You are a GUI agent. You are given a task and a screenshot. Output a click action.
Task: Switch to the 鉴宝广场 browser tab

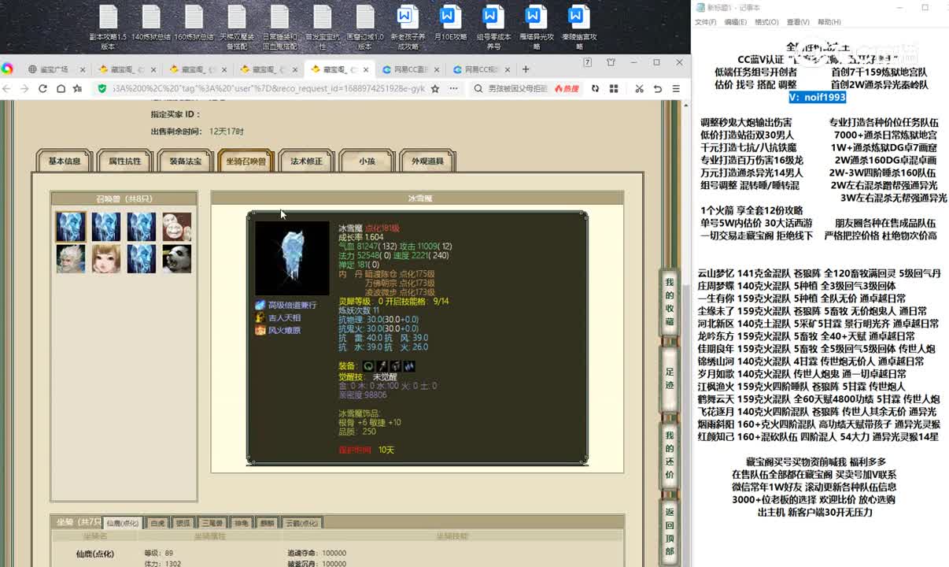click(x=58, y=69)
